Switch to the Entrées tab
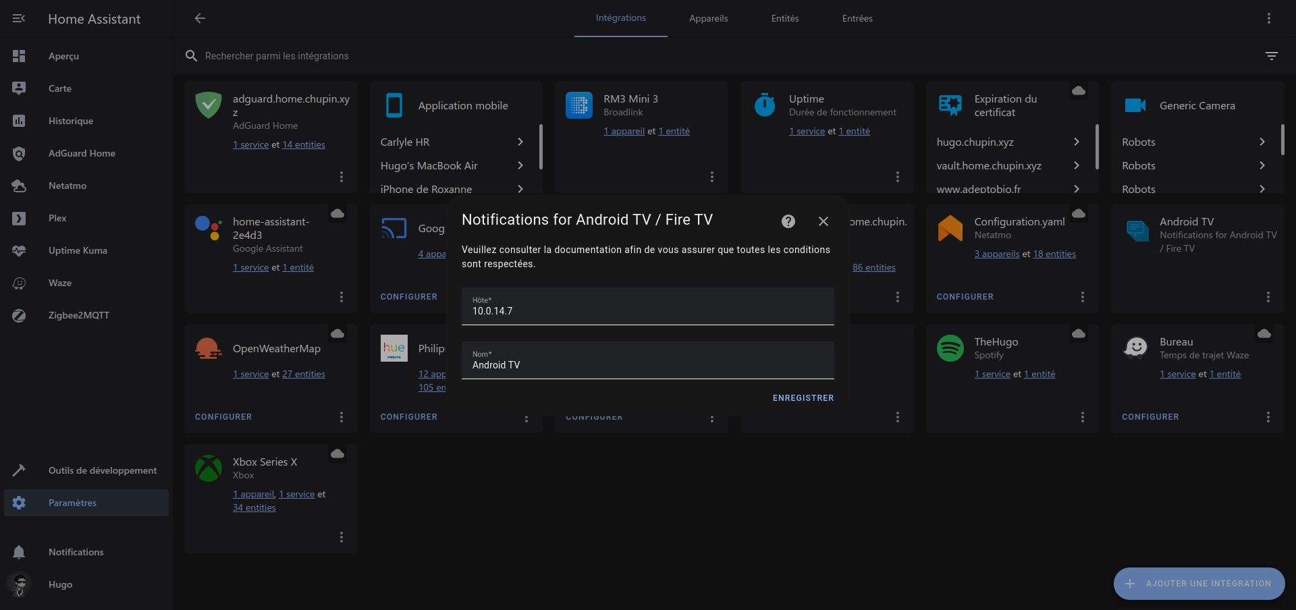Viewport: 1296px width, 610px height. click(x=857, y=18)
